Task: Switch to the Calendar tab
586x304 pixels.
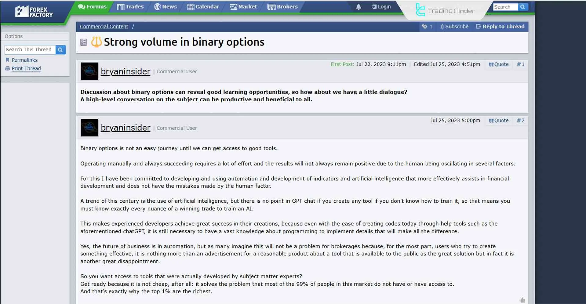Action: (x=203, y=7)
